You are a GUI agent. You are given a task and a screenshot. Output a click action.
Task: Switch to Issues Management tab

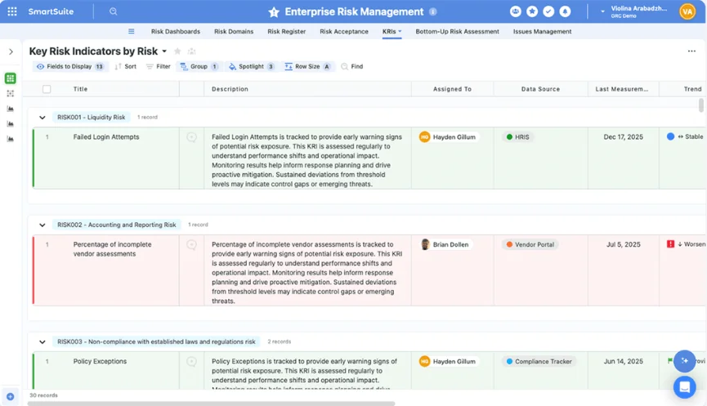tap(542, 32)
